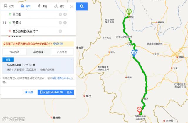Choose the 最短路程 route option
188x123 pixels.
click(x=38, y=52)
